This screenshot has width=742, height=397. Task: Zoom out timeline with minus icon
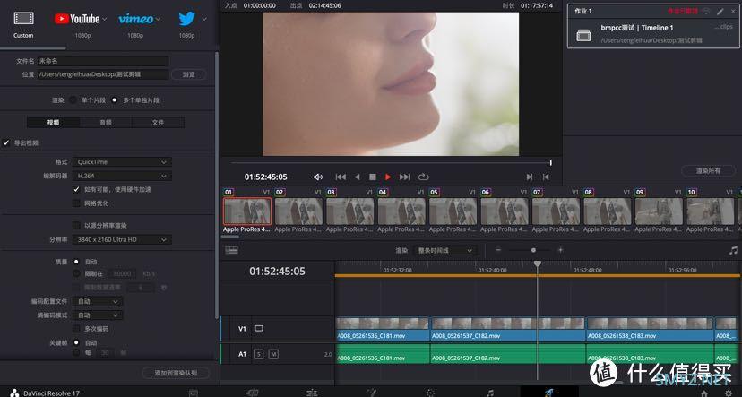click(x=498, y=250)
